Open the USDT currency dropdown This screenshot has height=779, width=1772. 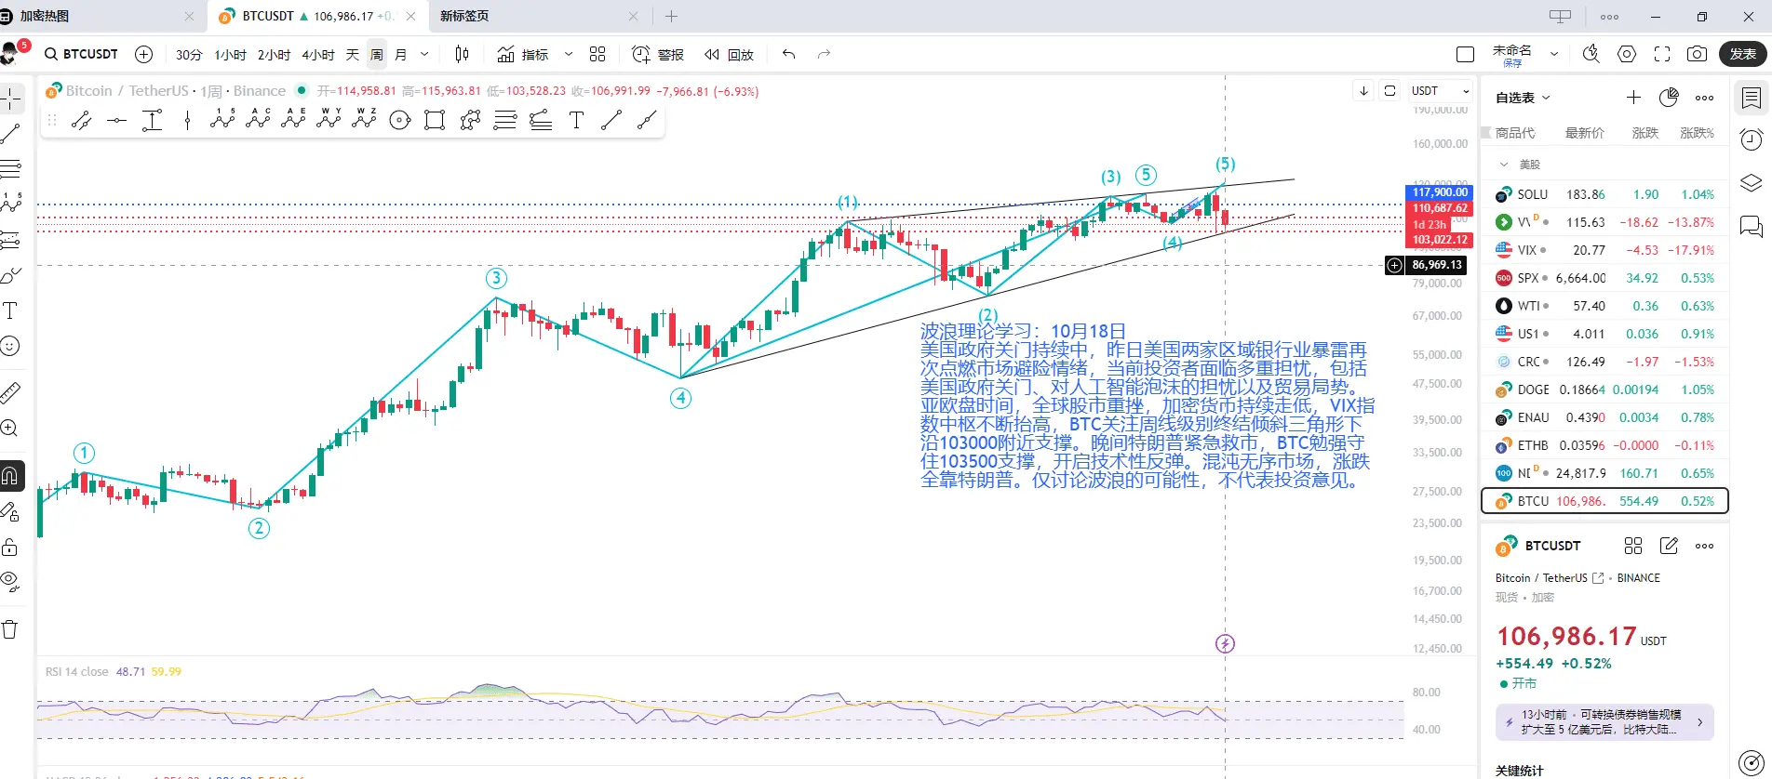(1441, 91)
